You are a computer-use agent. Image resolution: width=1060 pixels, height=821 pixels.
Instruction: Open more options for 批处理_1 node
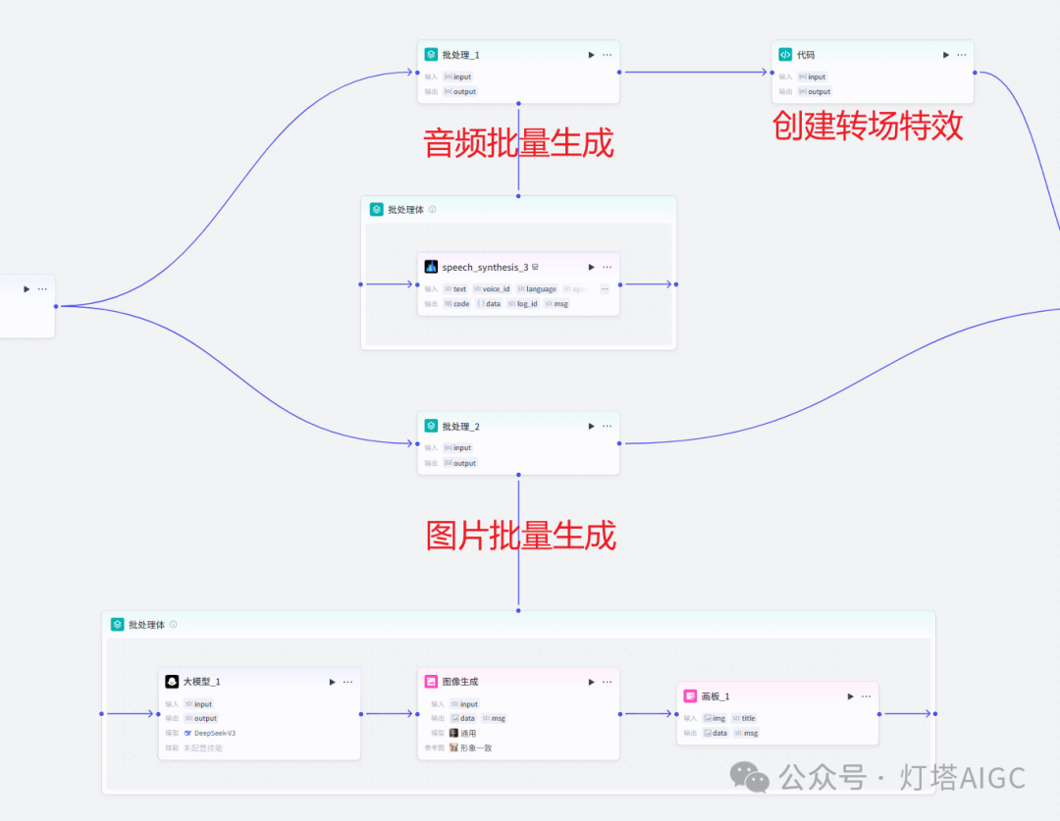608,55
